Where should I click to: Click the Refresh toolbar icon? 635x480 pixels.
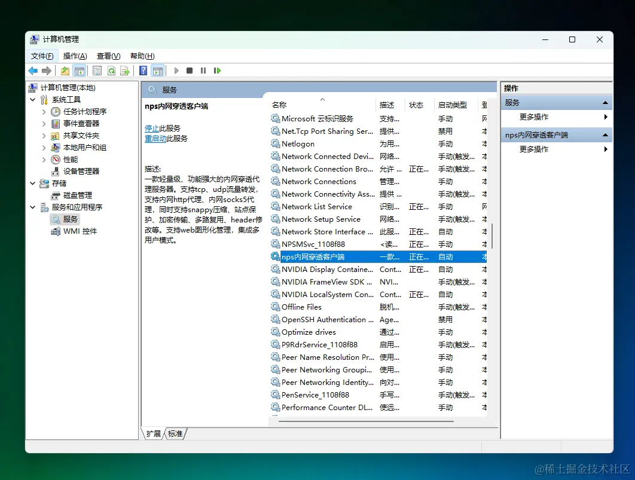pyautogui.click(x=111, y=71)
